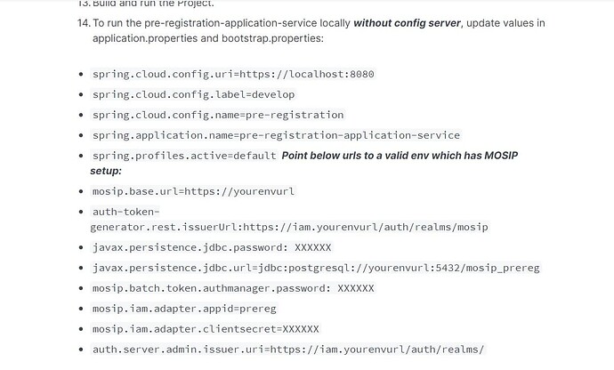614x370 pixels.
Task: Click the mosip.batch.token.authmanager.password code line
Action: (232, 288)
